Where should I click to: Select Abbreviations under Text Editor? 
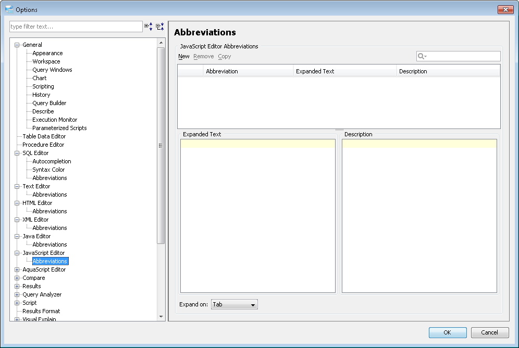tap(50, 195)
